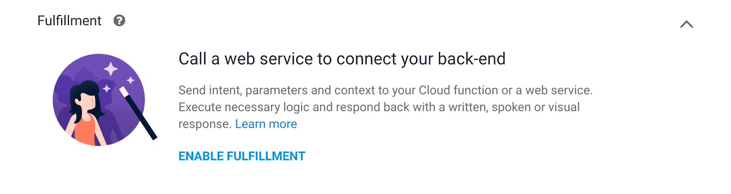The image size is (731, 194).
Task: Click the woman's orange top in illustration
Action: pyautogui.click(x=85, y=131)
